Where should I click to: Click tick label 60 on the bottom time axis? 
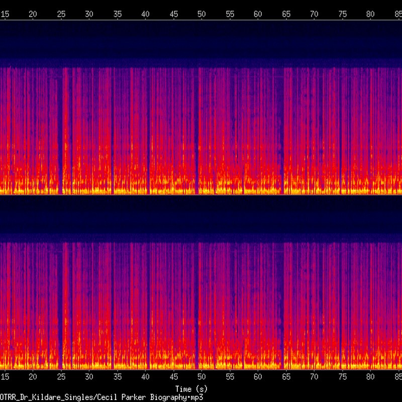tap(258, 376)
